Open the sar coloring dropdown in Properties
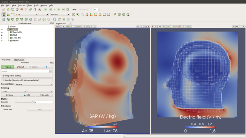The image size is (246, 138). [13, 91]
